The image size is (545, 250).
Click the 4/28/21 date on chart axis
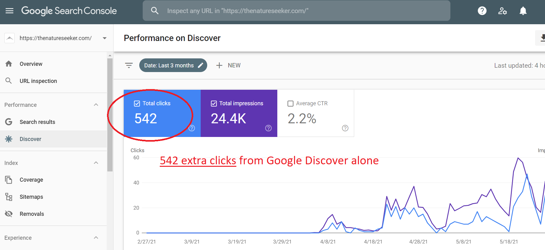tap(418, 242)
